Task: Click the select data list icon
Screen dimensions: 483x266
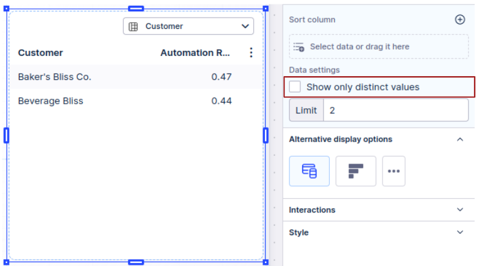Action: [x=299, y=47]
